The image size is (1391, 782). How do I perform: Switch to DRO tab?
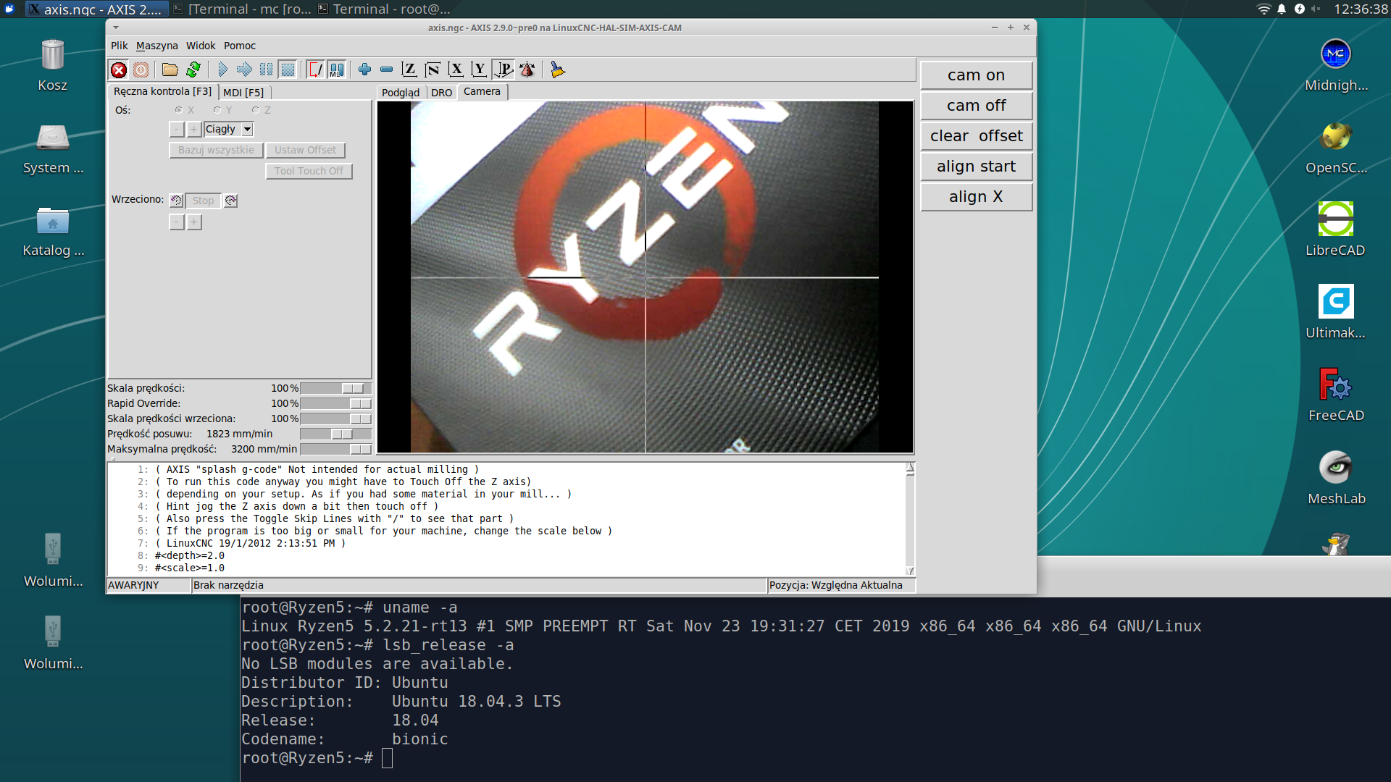coord(441,93)
